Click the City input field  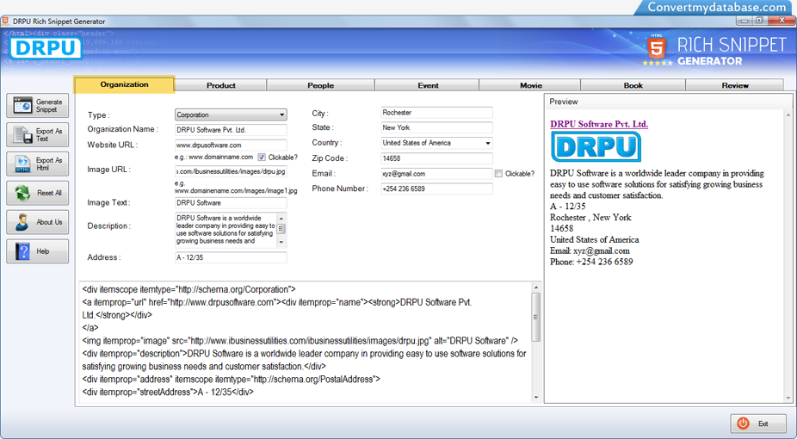[436, 113]
